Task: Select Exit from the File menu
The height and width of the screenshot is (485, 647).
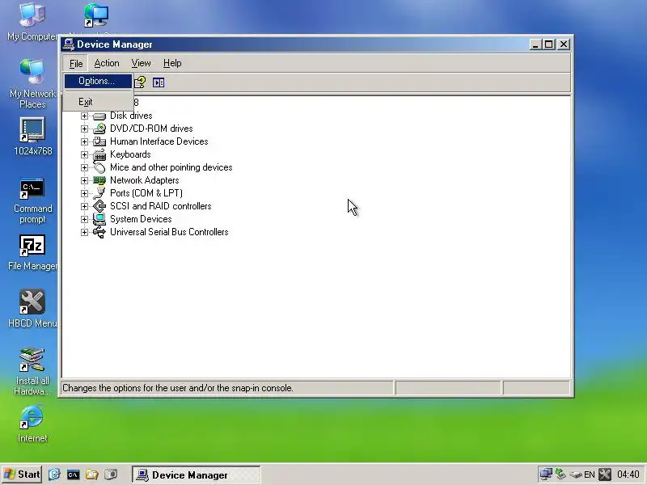Action: pos(98,102)
